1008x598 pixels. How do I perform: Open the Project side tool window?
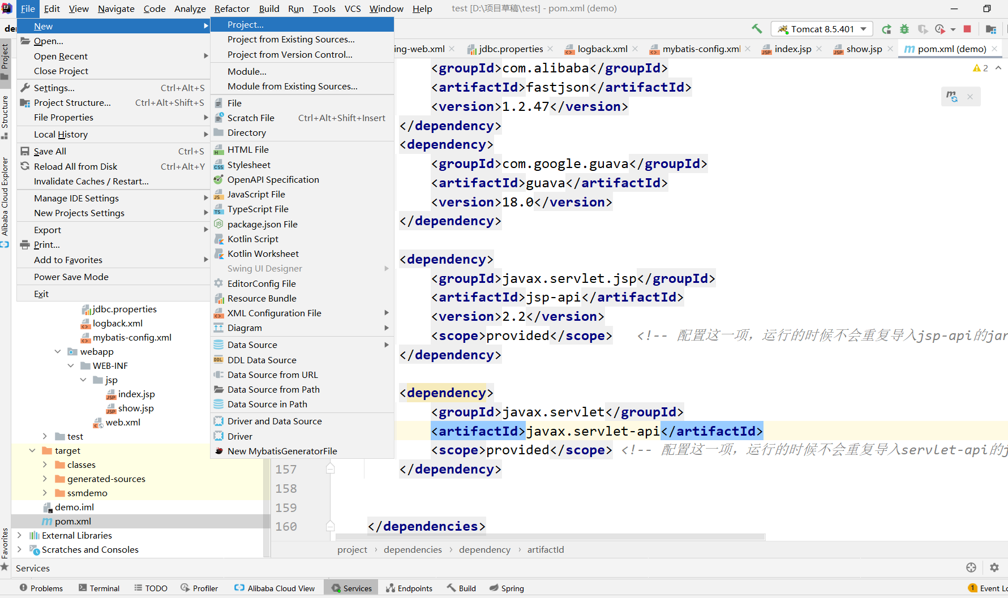(x=5, y=62)
